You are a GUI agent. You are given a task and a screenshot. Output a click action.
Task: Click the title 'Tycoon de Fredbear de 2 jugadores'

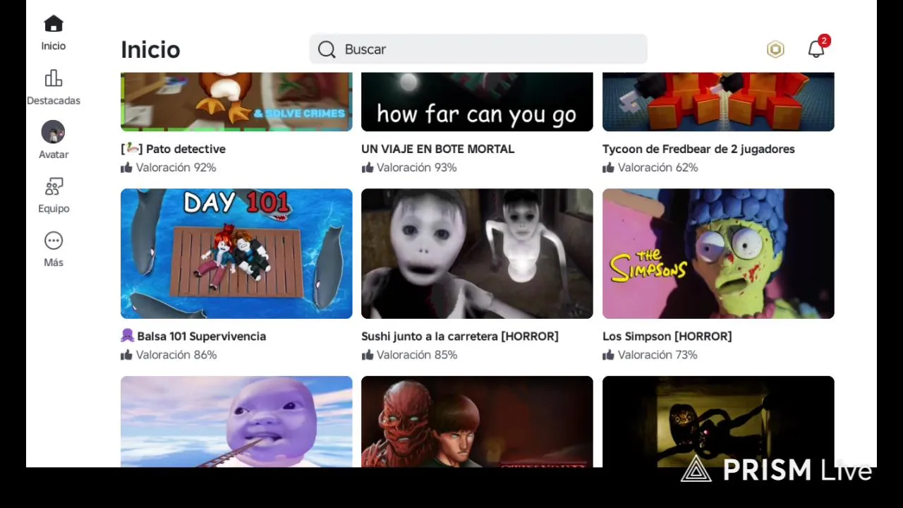tap(698, 149)
